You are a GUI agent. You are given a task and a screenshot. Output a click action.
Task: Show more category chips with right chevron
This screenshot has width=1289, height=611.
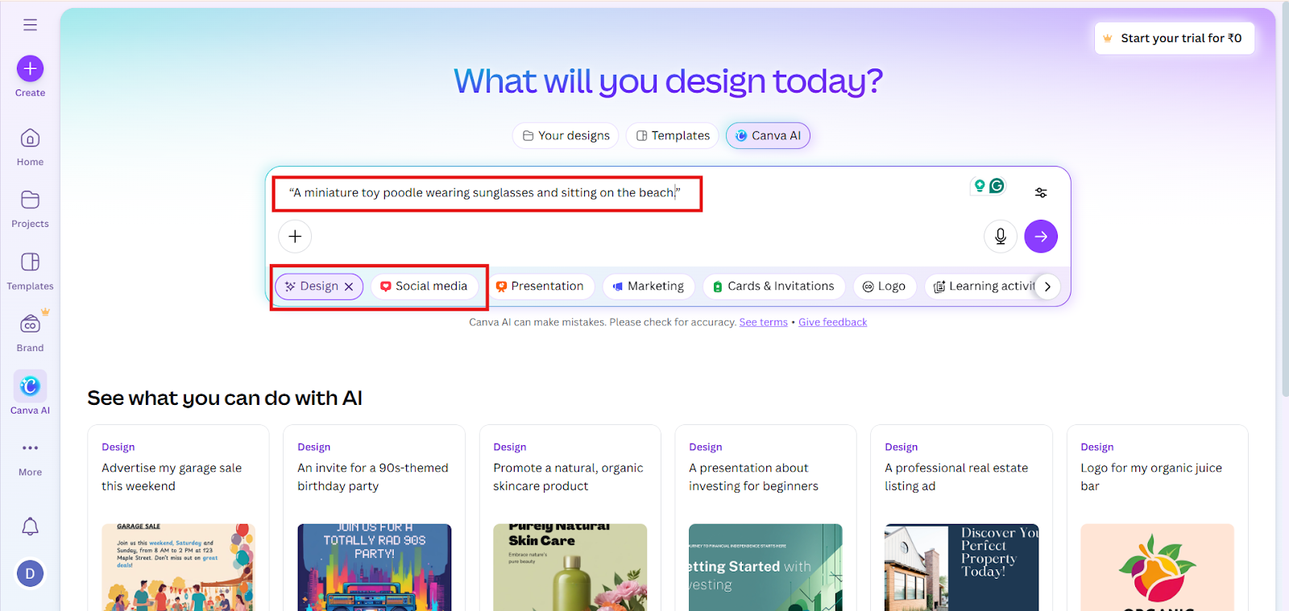1047,287
